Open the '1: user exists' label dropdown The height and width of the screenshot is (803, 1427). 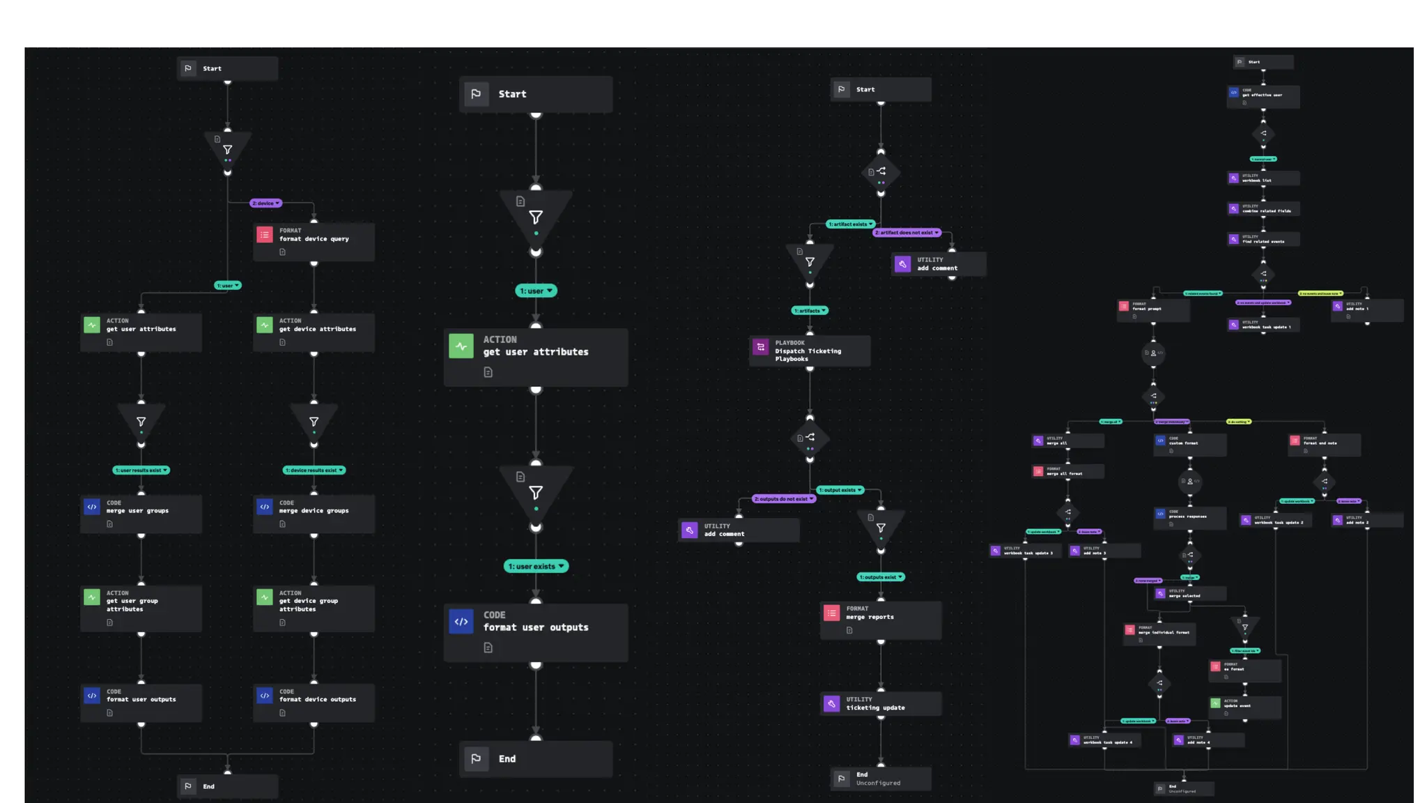pos(562,567)
